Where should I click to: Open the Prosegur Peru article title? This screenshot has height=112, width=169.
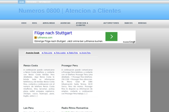70,66
